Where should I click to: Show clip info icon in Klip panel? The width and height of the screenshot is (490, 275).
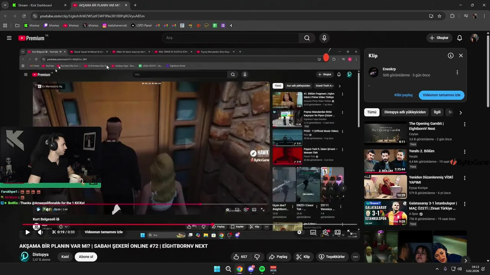[x=451, y=55]
